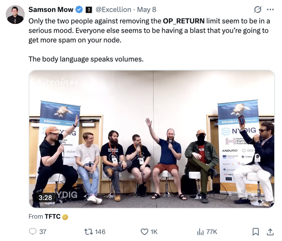282x241 pixels.
Task: Open the three-dot more options menu
Action: [x=270, y=10]
